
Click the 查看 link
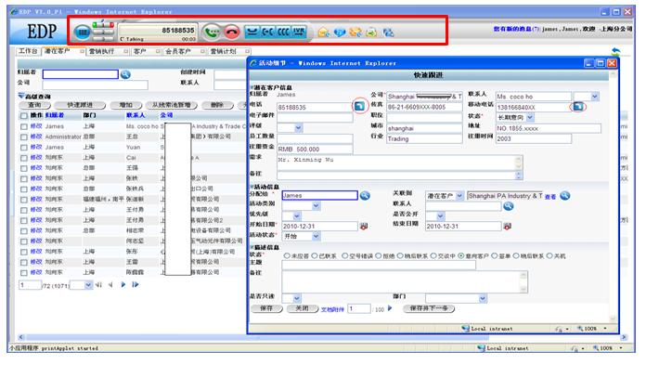click(x=550, y=197)
